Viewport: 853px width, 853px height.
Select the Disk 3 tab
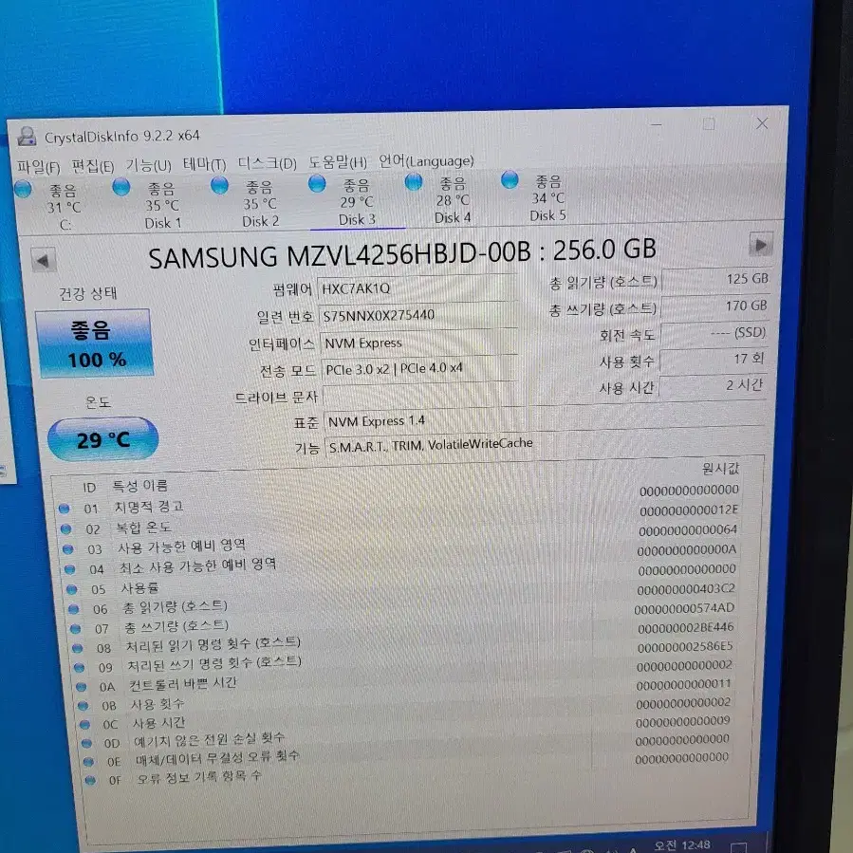pos(357,202)
